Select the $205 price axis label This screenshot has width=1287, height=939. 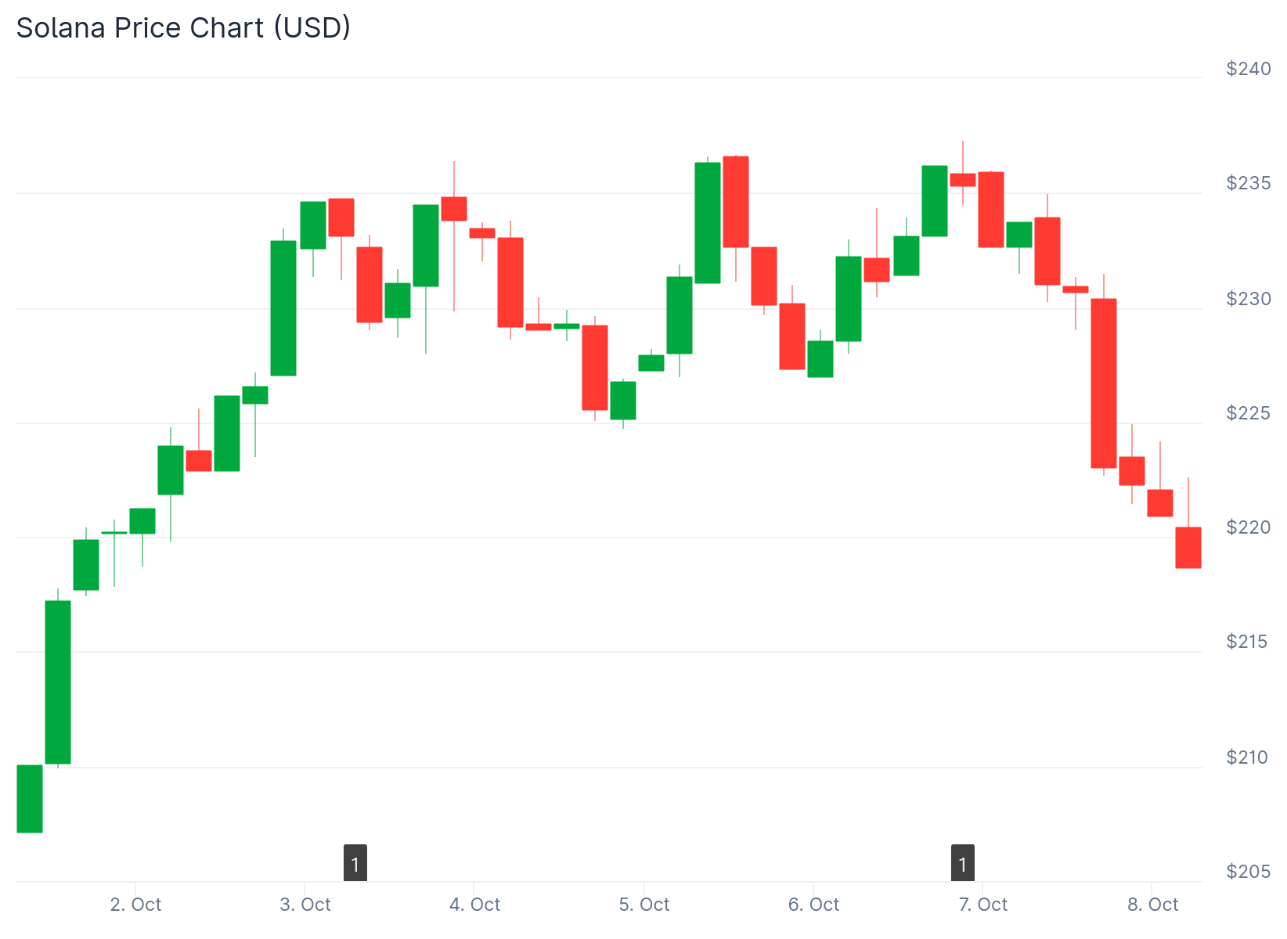[1249, 871]
